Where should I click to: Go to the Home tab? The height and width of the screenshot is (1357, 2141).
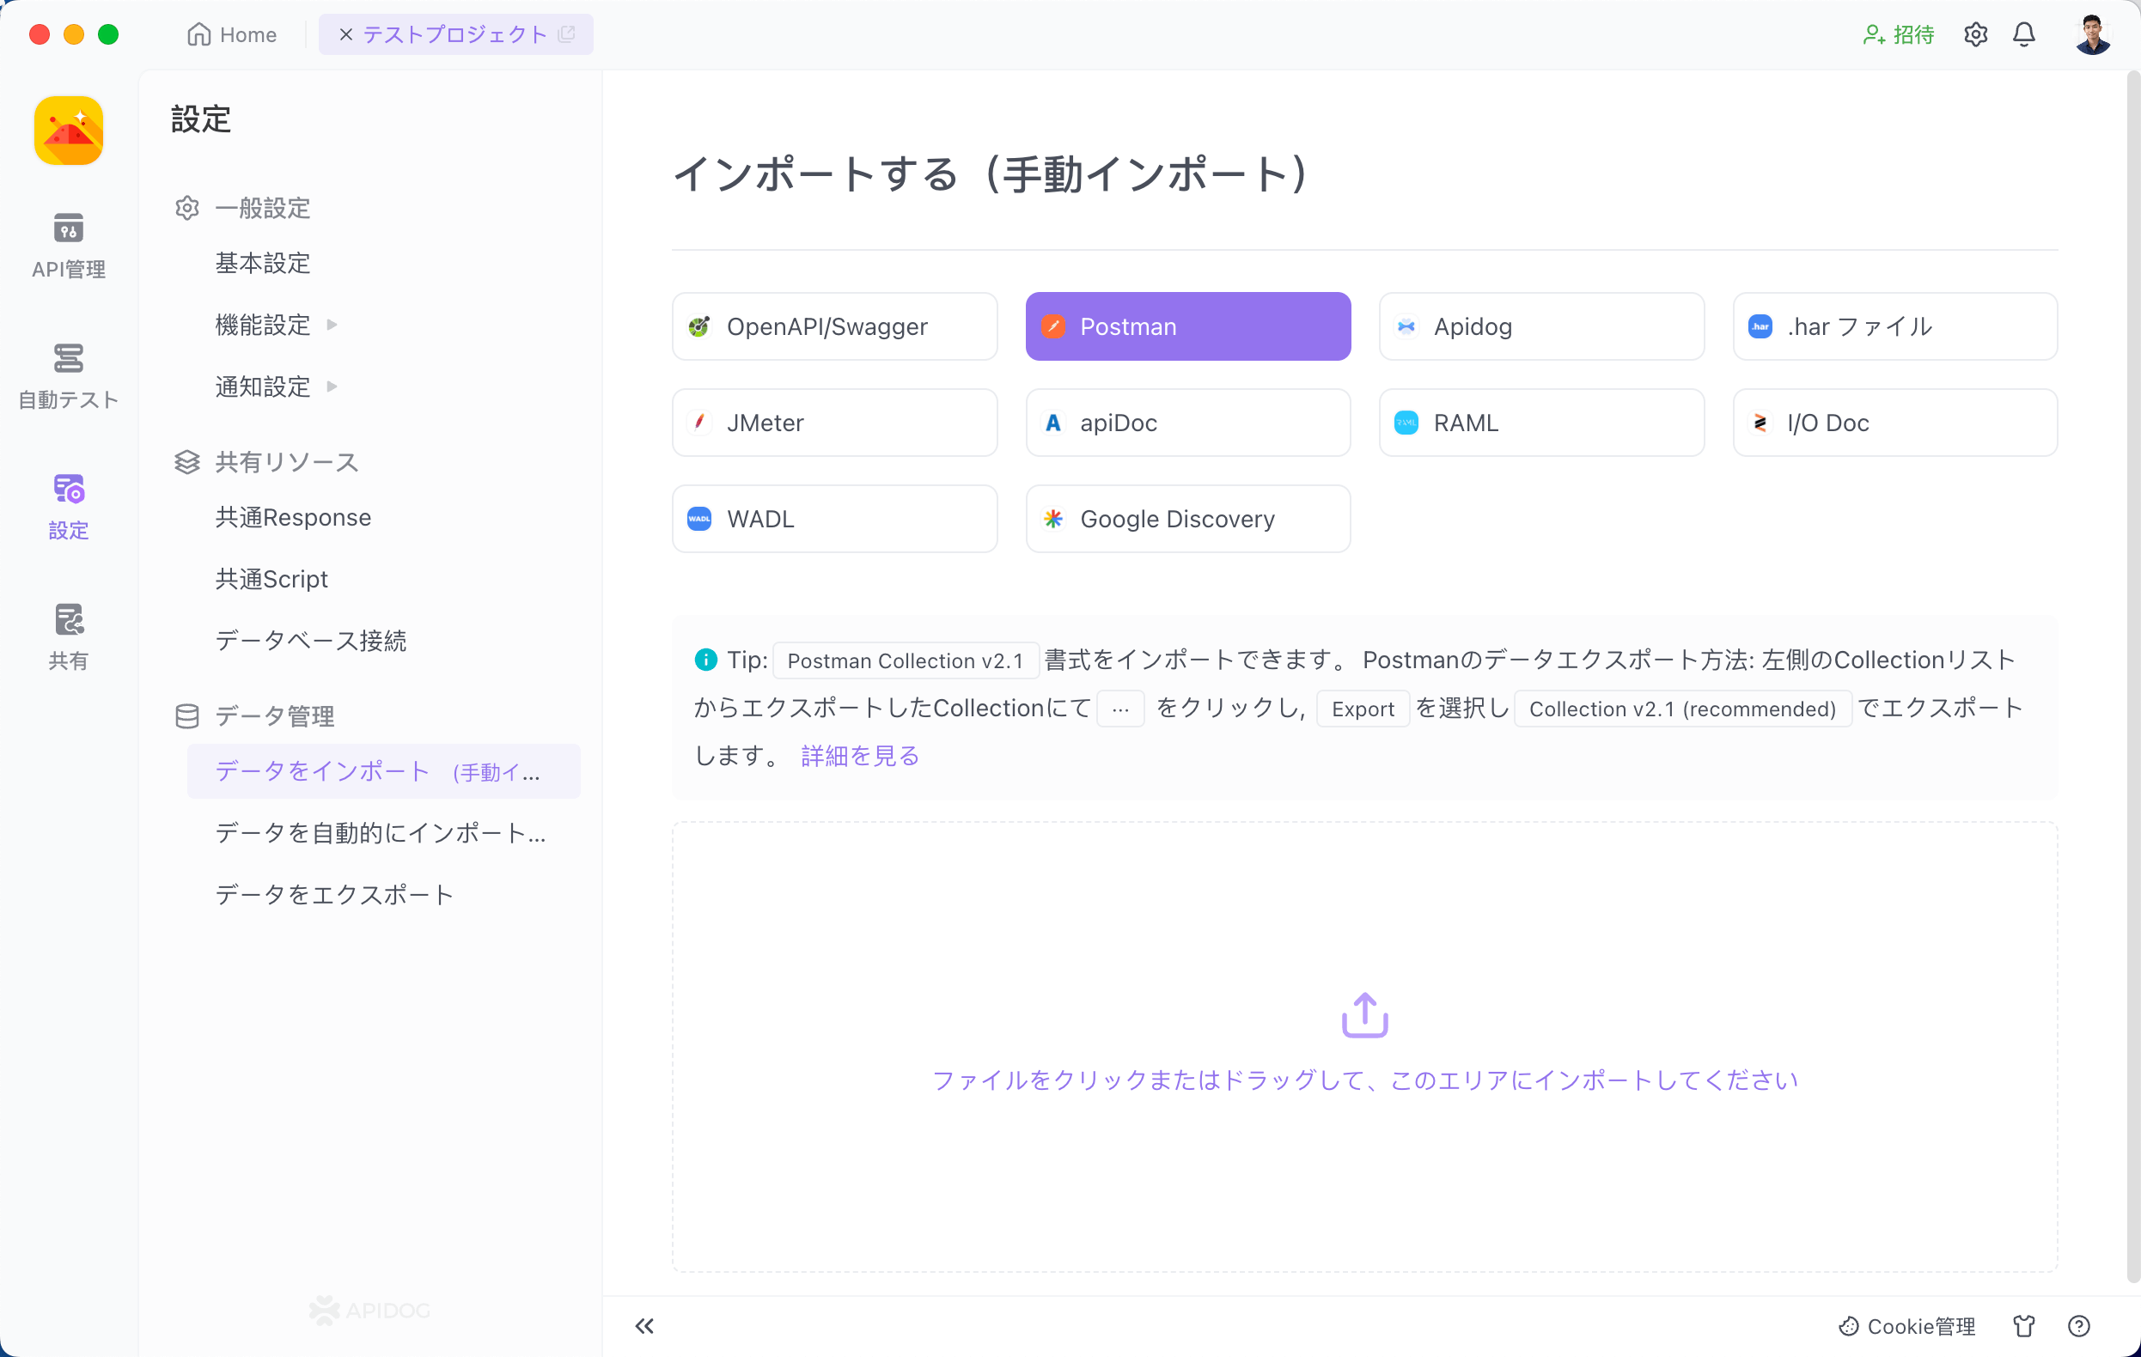[x=232, y=34]
